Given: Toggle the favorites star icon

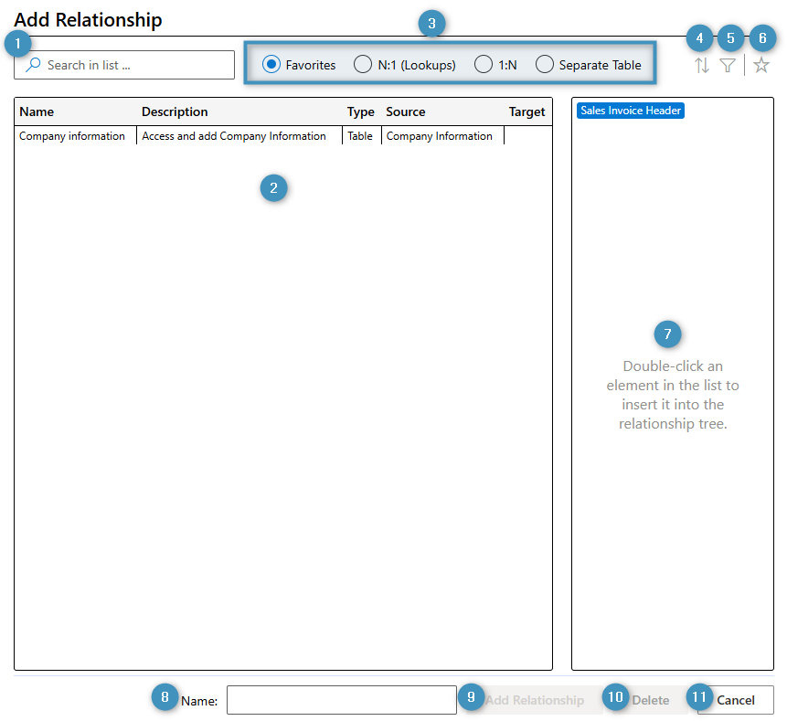Looking at the screenshot, I should (x=760, y=65).
